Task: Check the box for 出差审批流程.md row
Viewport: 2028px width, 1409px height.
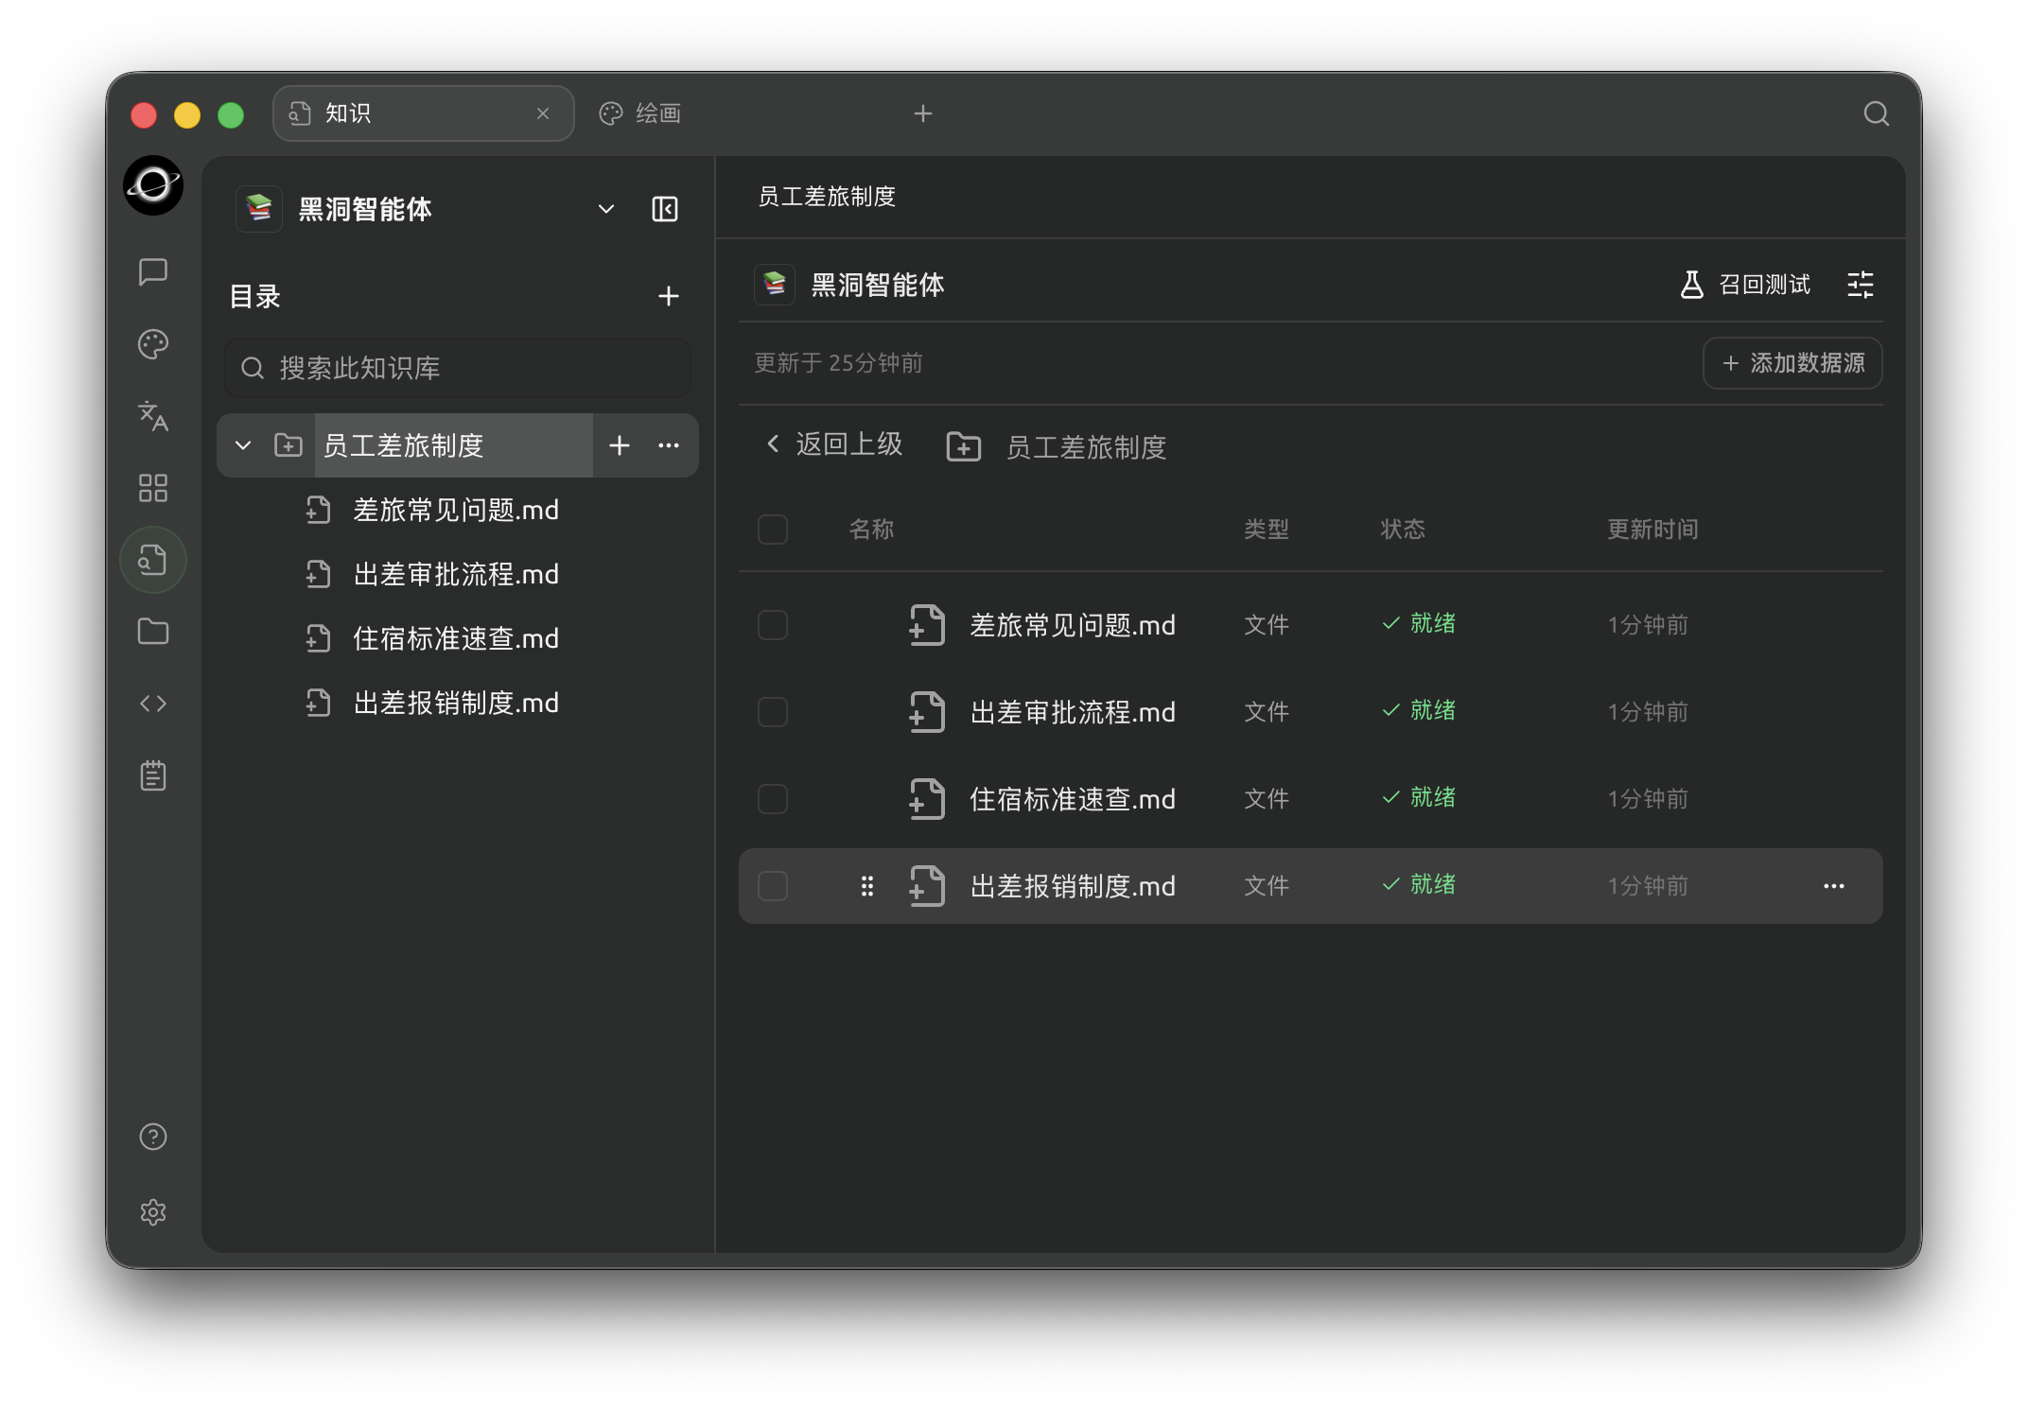Action: pos(773,712)
